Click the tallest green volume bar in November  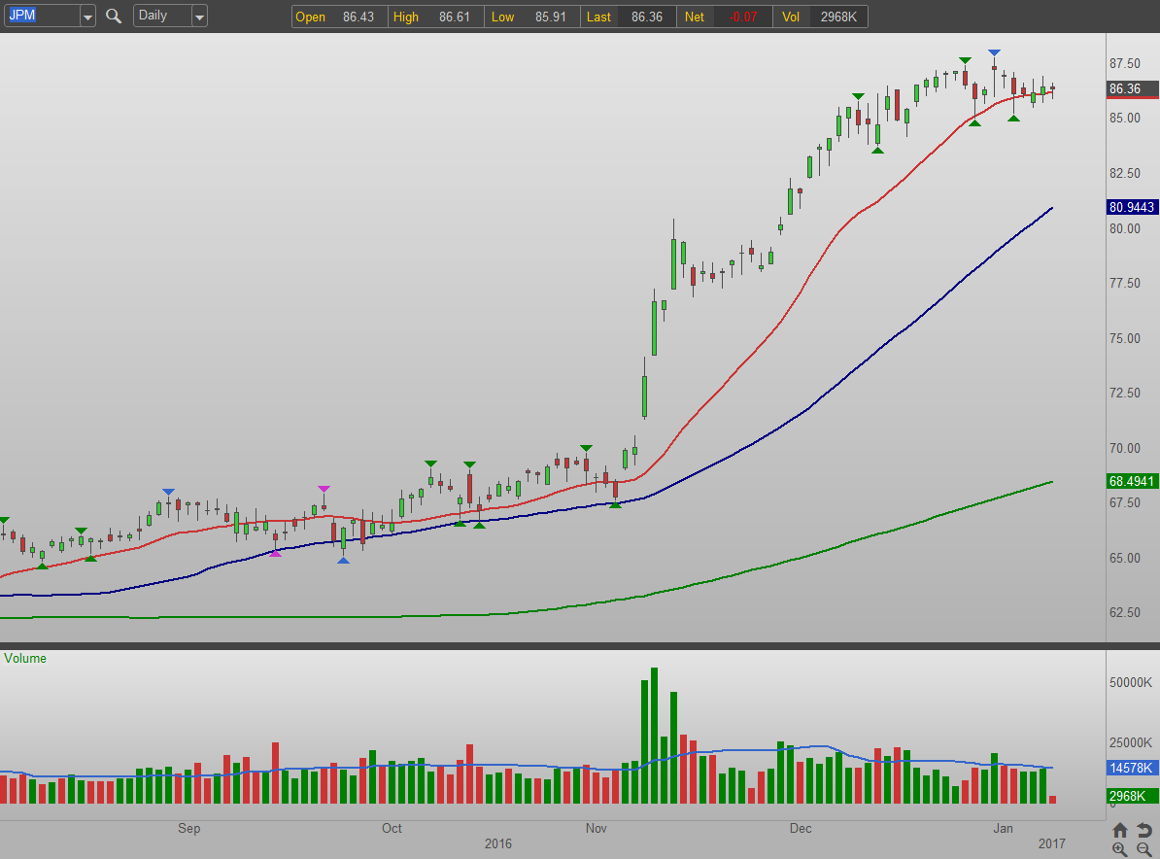click(x=654, y=736)
